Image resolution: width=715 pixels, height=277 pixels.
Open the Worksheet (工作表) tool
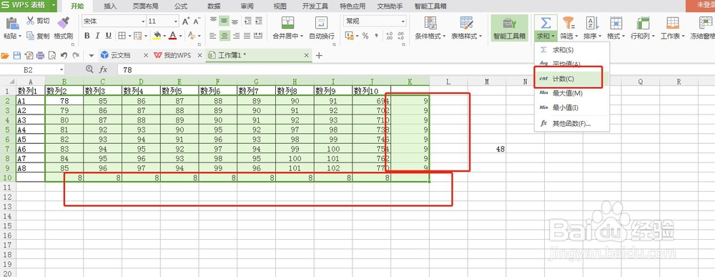[x=672, y=27]
